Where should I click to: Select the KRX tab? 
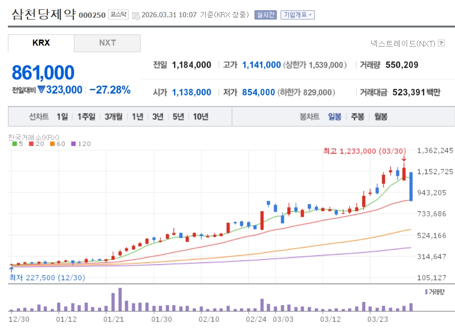pos(41,43)
